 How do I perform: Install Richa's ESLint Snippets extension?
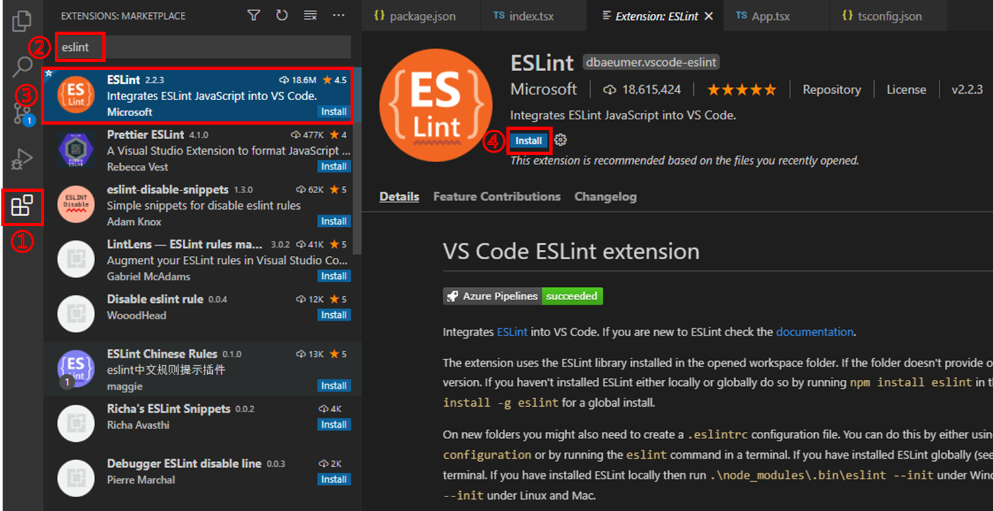tap(334, 424)
